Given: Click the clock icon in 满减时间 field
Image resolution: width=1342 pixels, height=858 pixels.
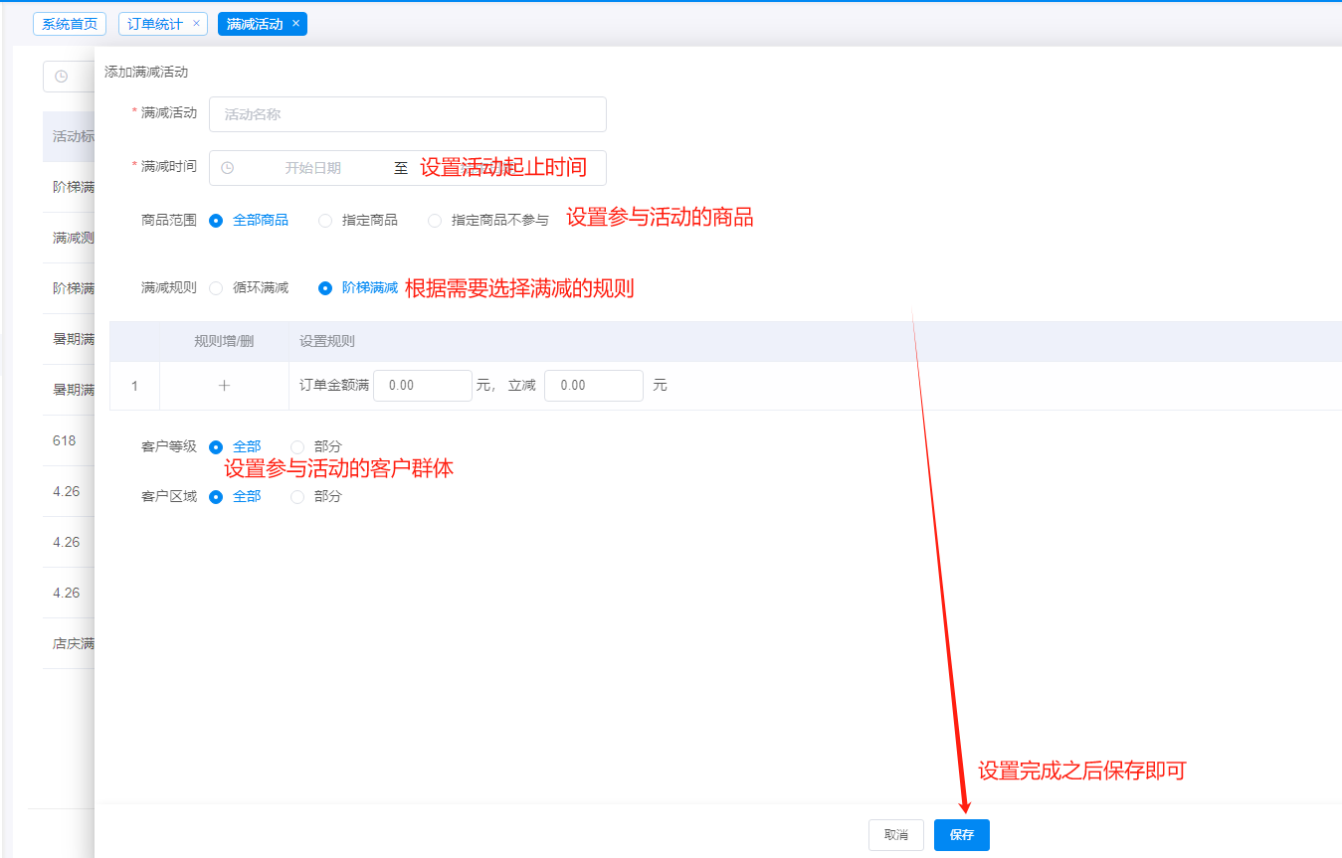Looking at the screenshot, I should pos(227,168).
